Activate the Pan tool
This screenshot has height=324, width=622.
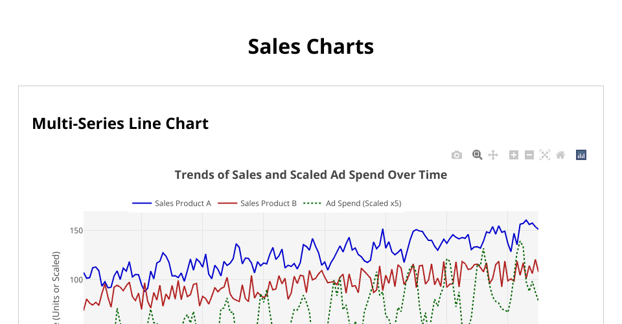[493, 155]
